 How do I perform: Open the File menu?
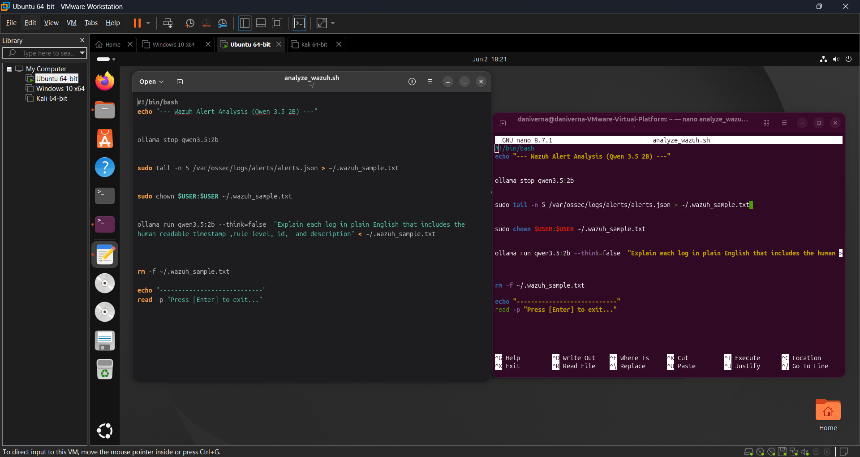click(11, 23)
